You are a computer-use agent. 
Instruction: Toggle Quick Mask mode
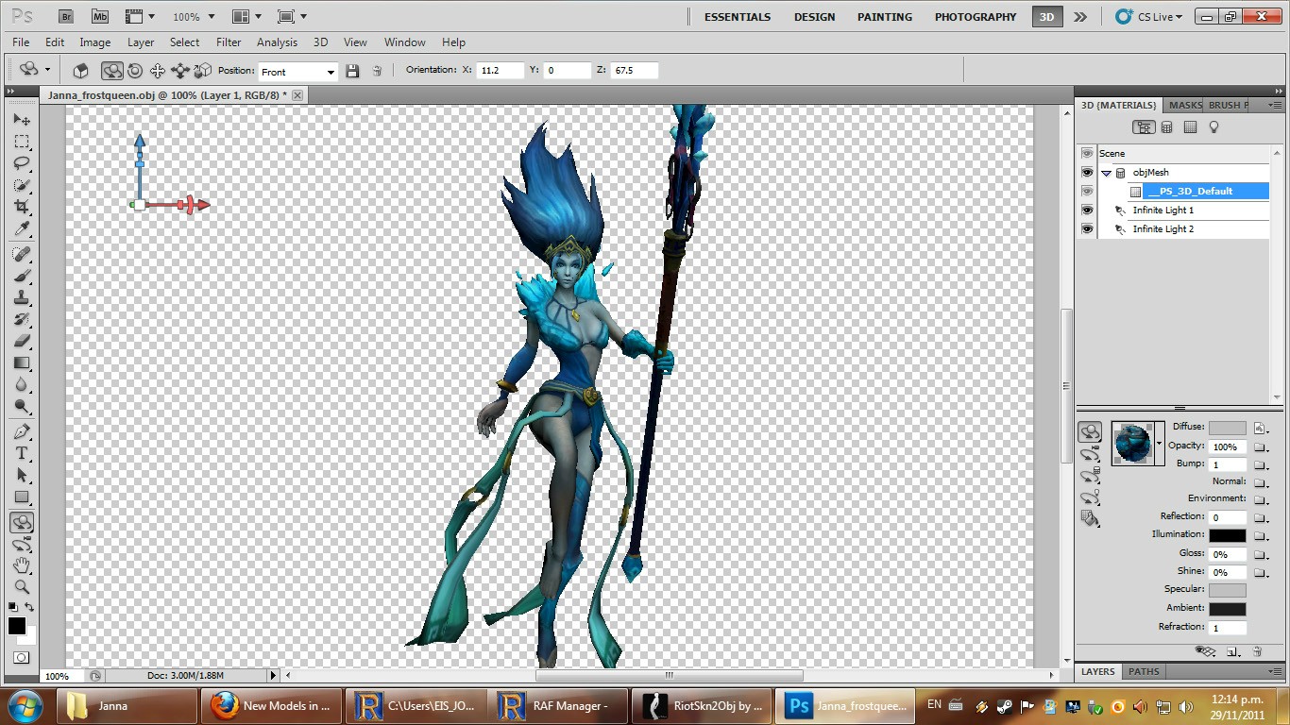(21, 657)
